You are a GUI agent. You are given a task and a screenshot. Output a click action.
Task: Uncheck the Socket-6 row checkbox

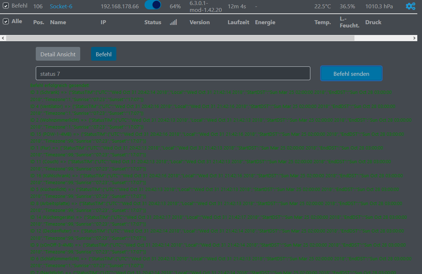(6, 6)
